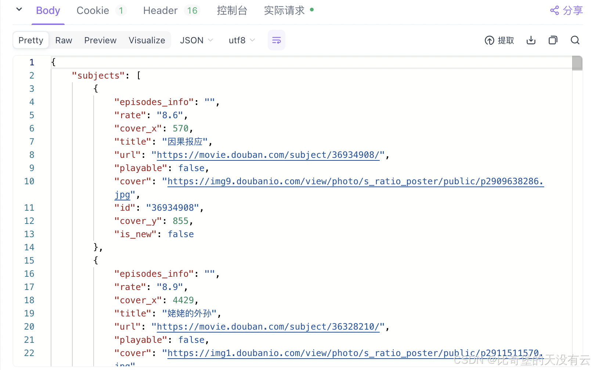
Task: Click the is_new false value
Action: [181, 234]
